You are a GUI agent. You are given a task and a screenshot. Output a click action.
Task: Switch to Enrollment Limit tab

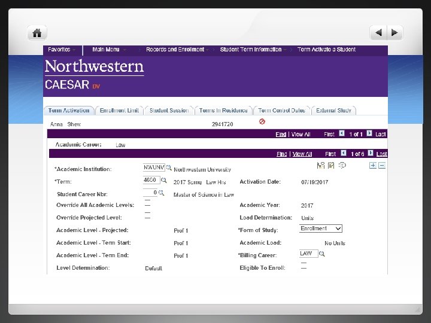(x=119, y=111)
